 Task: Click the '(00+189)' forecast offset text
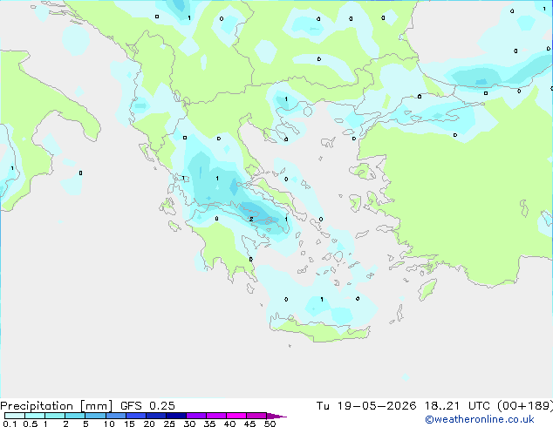(x=525, y=406)
